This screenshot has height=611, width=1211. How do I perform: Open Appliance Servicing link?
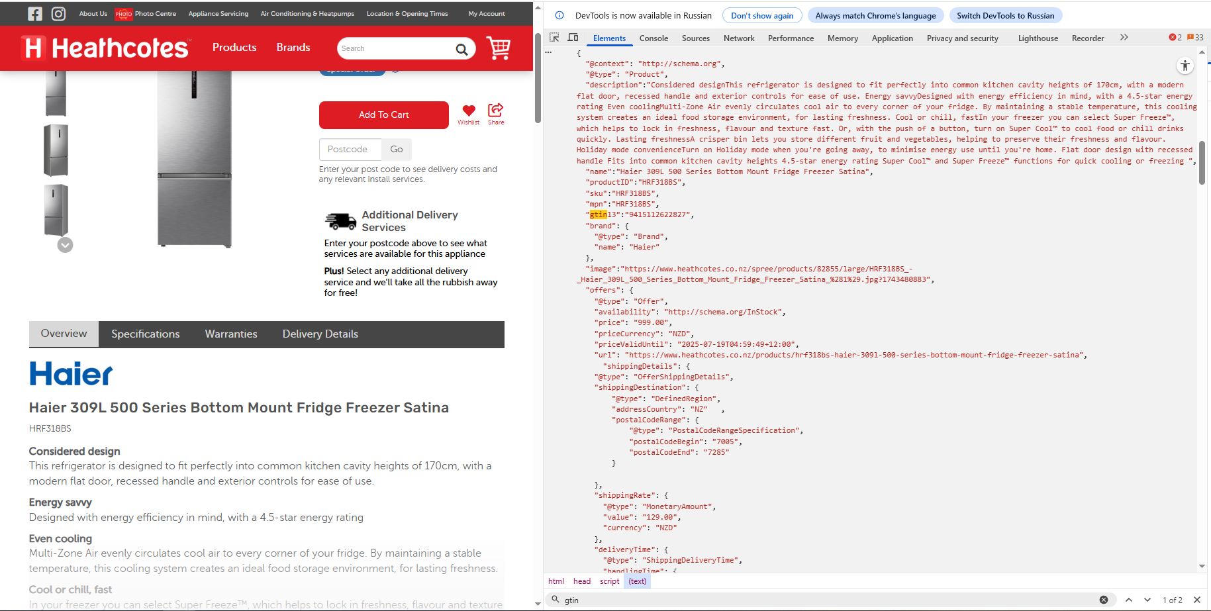[x=218, y=14]
